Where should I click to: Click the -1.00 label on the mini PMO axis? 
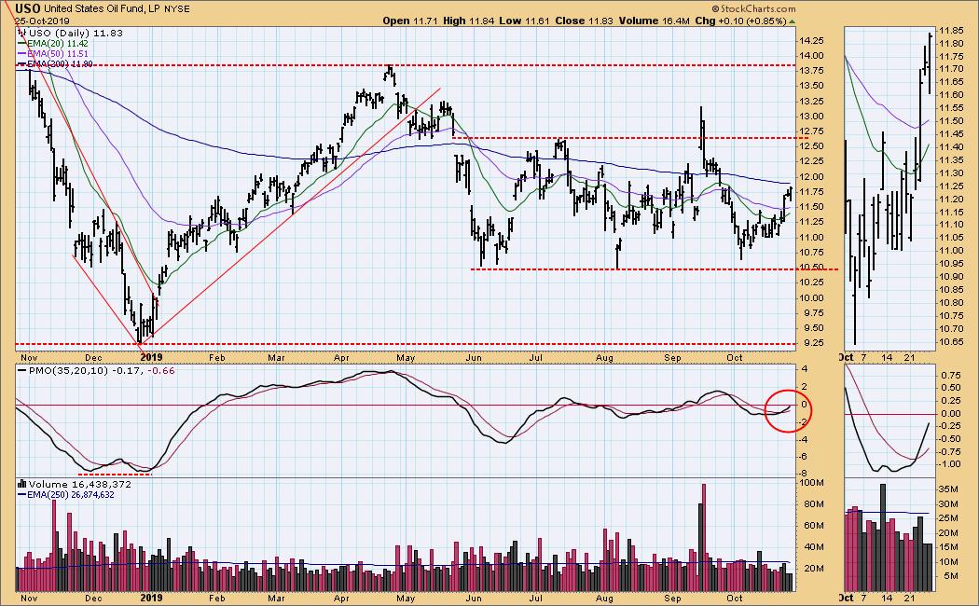coord(950,463)
